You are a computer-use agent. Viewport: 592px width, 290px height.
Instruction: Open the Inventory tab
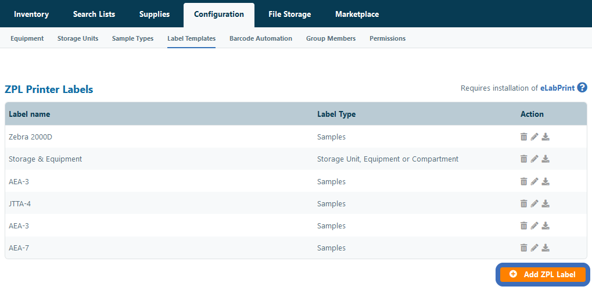coord(31,15)
